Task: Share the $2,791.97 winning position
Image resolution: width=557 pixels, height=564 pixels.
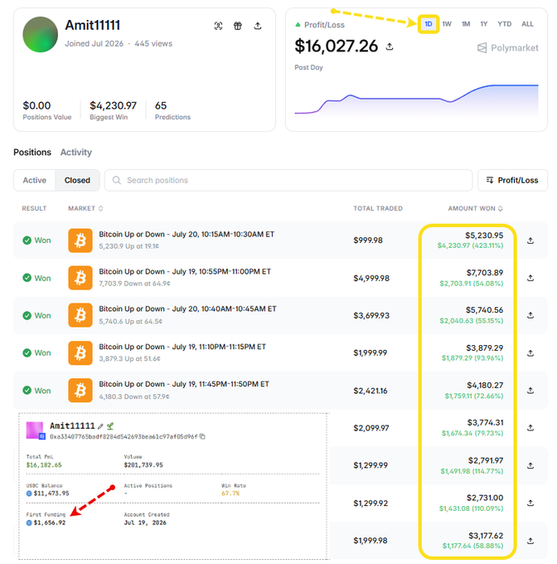Action: click(x=530, y=466)
